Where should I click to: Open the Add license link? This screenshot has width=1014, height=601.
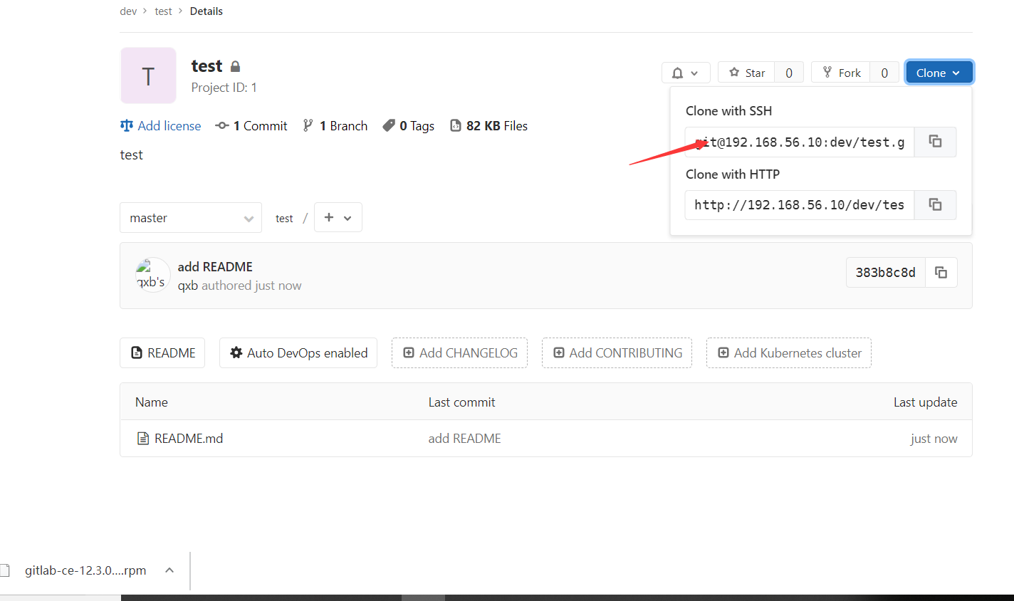coord(161,126)
